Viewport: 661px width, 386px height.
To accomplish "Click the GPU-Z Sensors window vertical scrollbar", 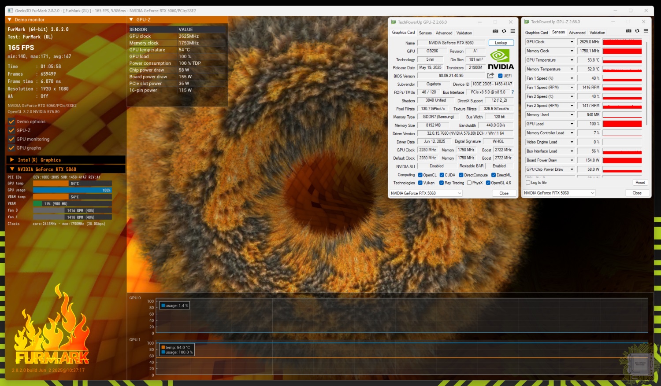I will click(x=646, y=84).
